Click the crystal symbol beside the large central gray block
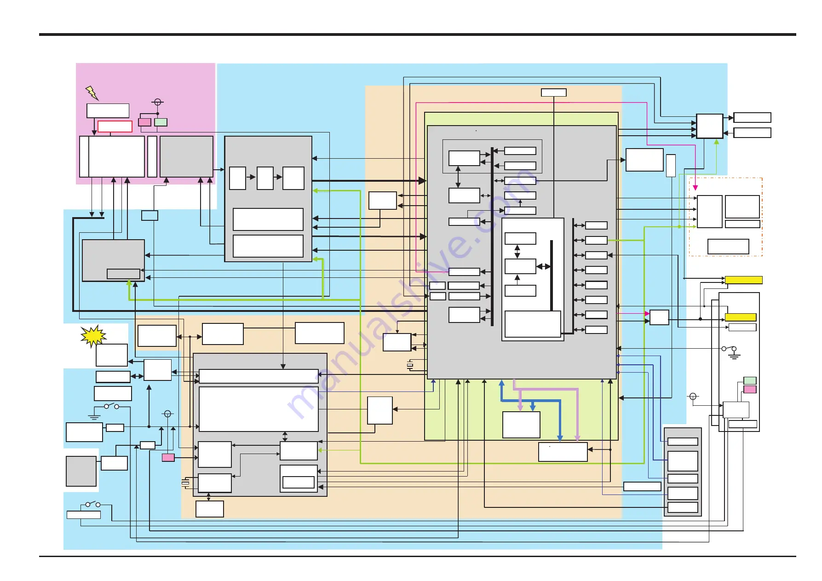Viewport: 822px width, 581px height. (410, 365)
